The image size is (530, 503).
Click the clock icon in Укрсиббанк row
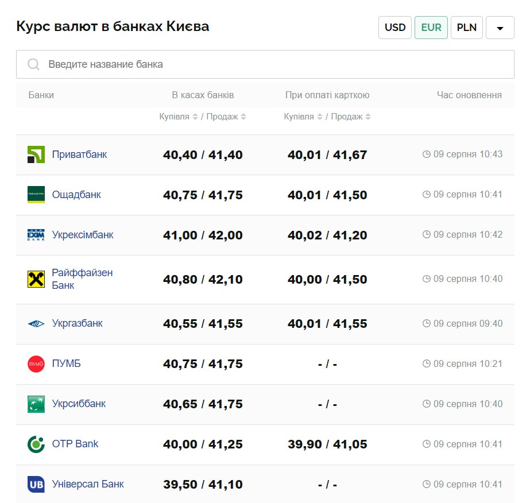point(426,404)
